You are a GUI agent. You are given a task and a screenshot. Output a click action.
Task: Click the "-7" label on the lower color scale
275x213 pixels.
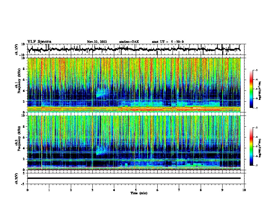tap(256, 165)
